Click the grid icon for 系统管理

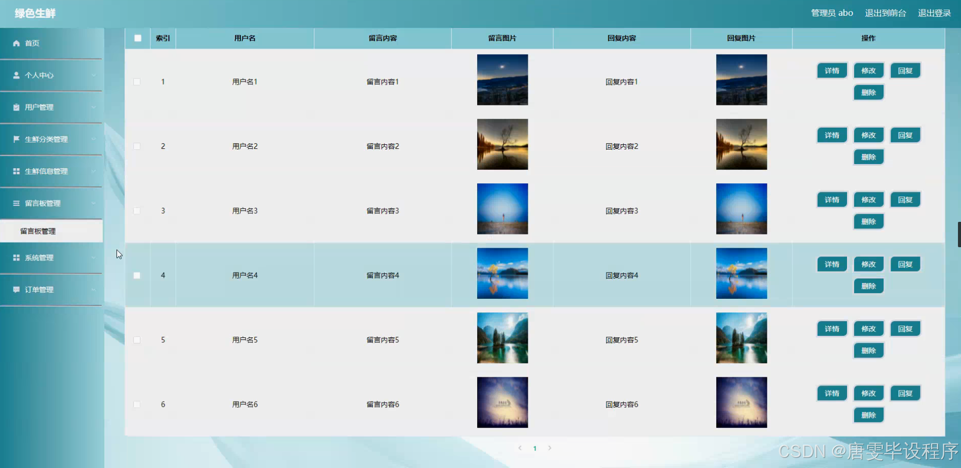[x=16, y=258]
